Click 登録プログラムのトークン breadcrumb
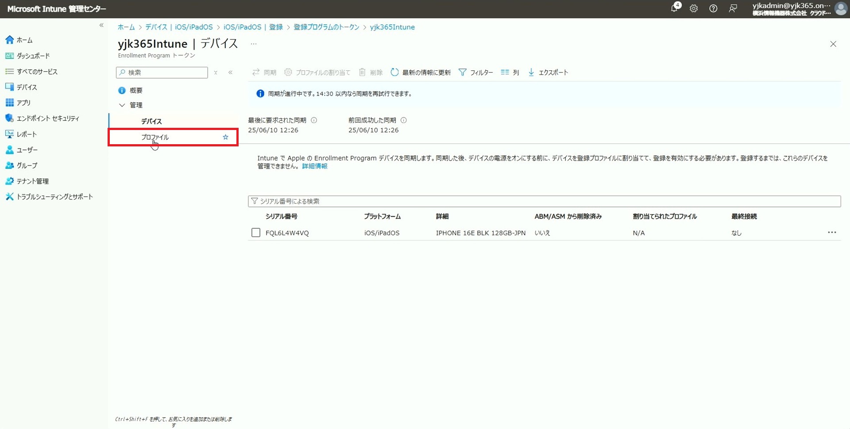 [x=326, y=27]
